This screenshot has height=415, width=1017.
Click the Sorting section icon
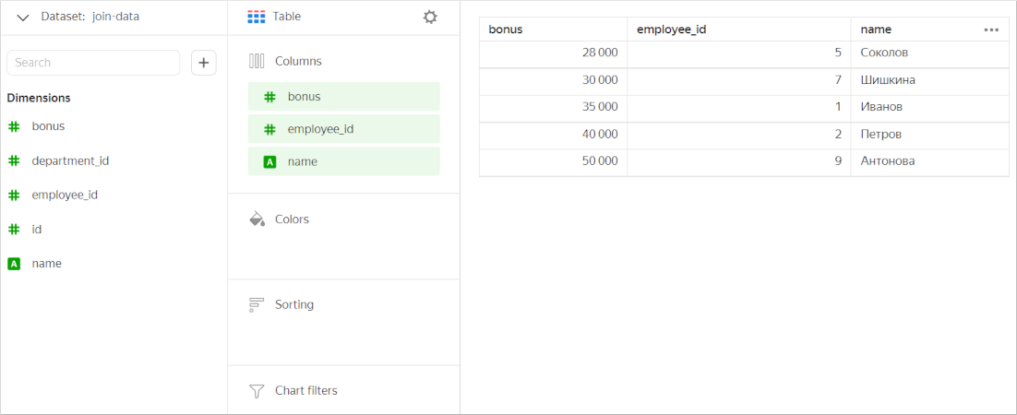pyautogui.click(x=257, y=304)
